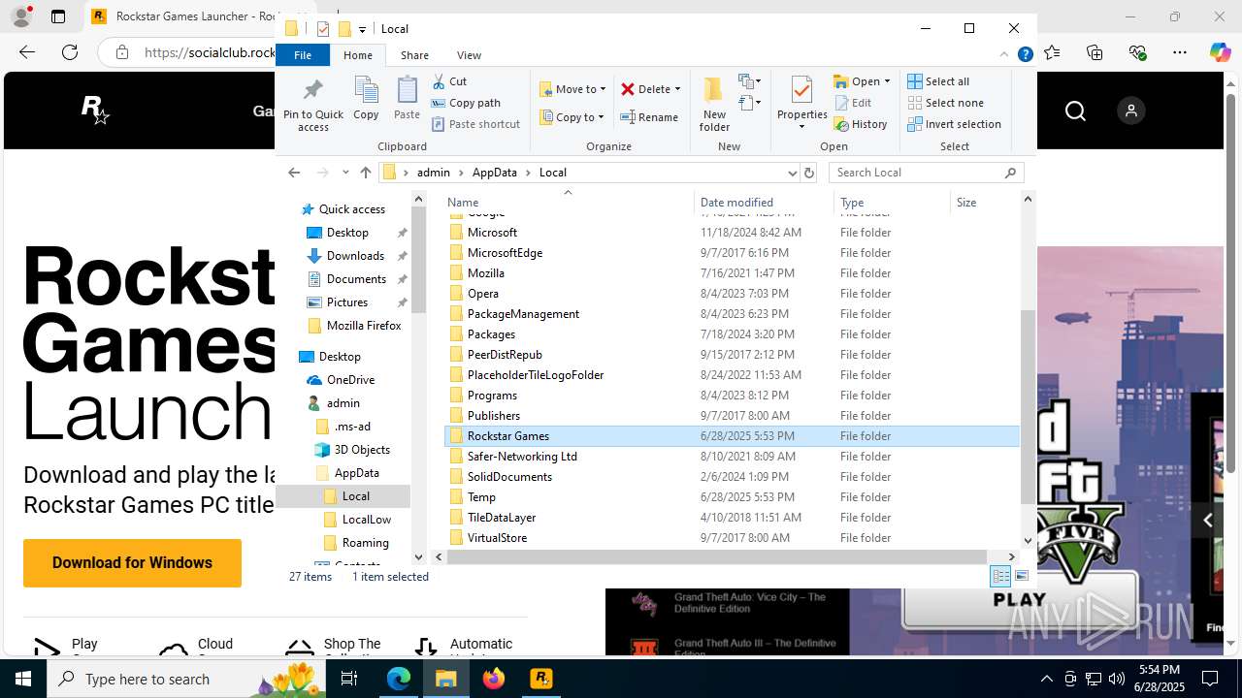This screenshot has height=698, width=1242.
Task: Click Edit in the Open group
Action: 852,103
